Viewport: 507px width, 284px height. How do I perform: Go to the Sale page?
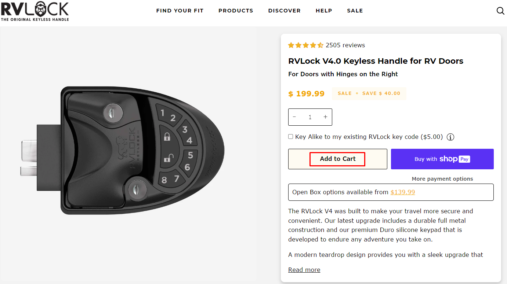coord(355,11)
